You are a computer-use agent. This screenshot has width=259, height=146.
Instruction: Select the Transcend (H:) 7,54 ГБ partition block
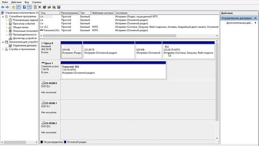point(113,70)
